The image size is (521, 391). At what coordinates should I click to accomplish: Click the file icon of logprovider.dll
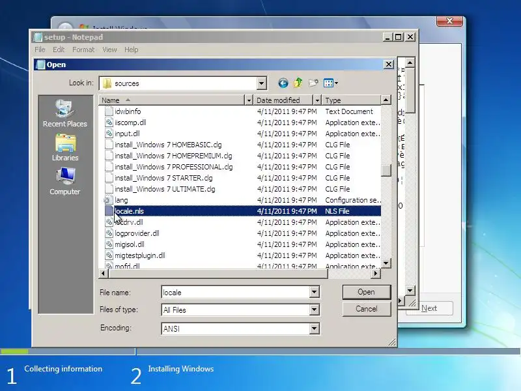pos(109,233)
